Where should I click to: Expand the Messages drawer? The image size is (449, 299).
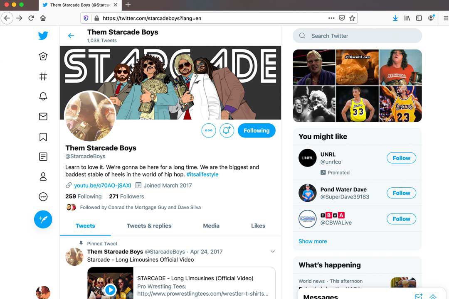point(433,297)
